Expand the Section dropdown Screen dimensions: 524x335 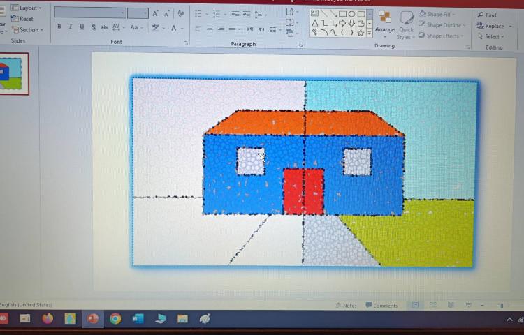pyautogui.click(x=28, y=30)
